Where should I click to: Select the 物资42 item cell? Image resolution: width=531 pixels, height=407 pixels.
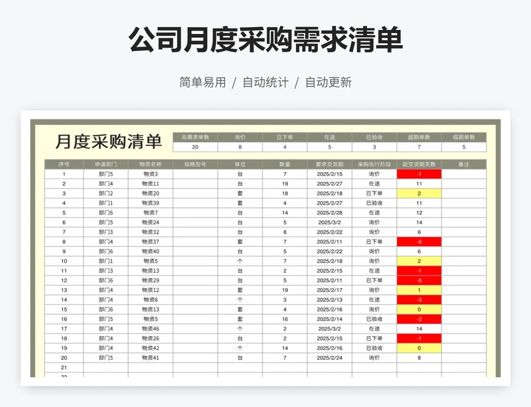pyautogui.click(x=151, y=348)
